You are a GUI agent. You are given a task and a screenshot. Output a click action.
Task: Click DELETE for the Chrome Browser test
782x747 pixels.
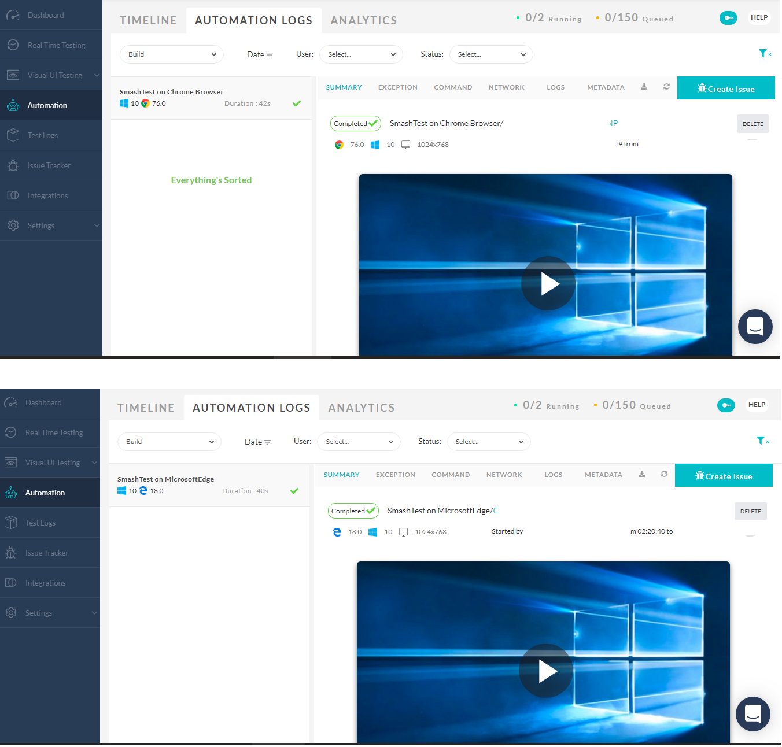tap(753, 124)
